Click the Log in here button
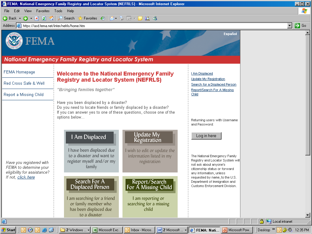This screenshot has height=234, width=312. (x=206, y=136)
